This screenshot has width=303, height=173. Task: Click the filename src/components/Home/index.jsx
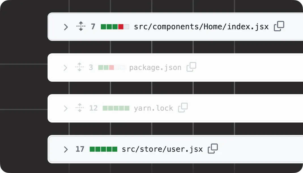pos(201,26)
